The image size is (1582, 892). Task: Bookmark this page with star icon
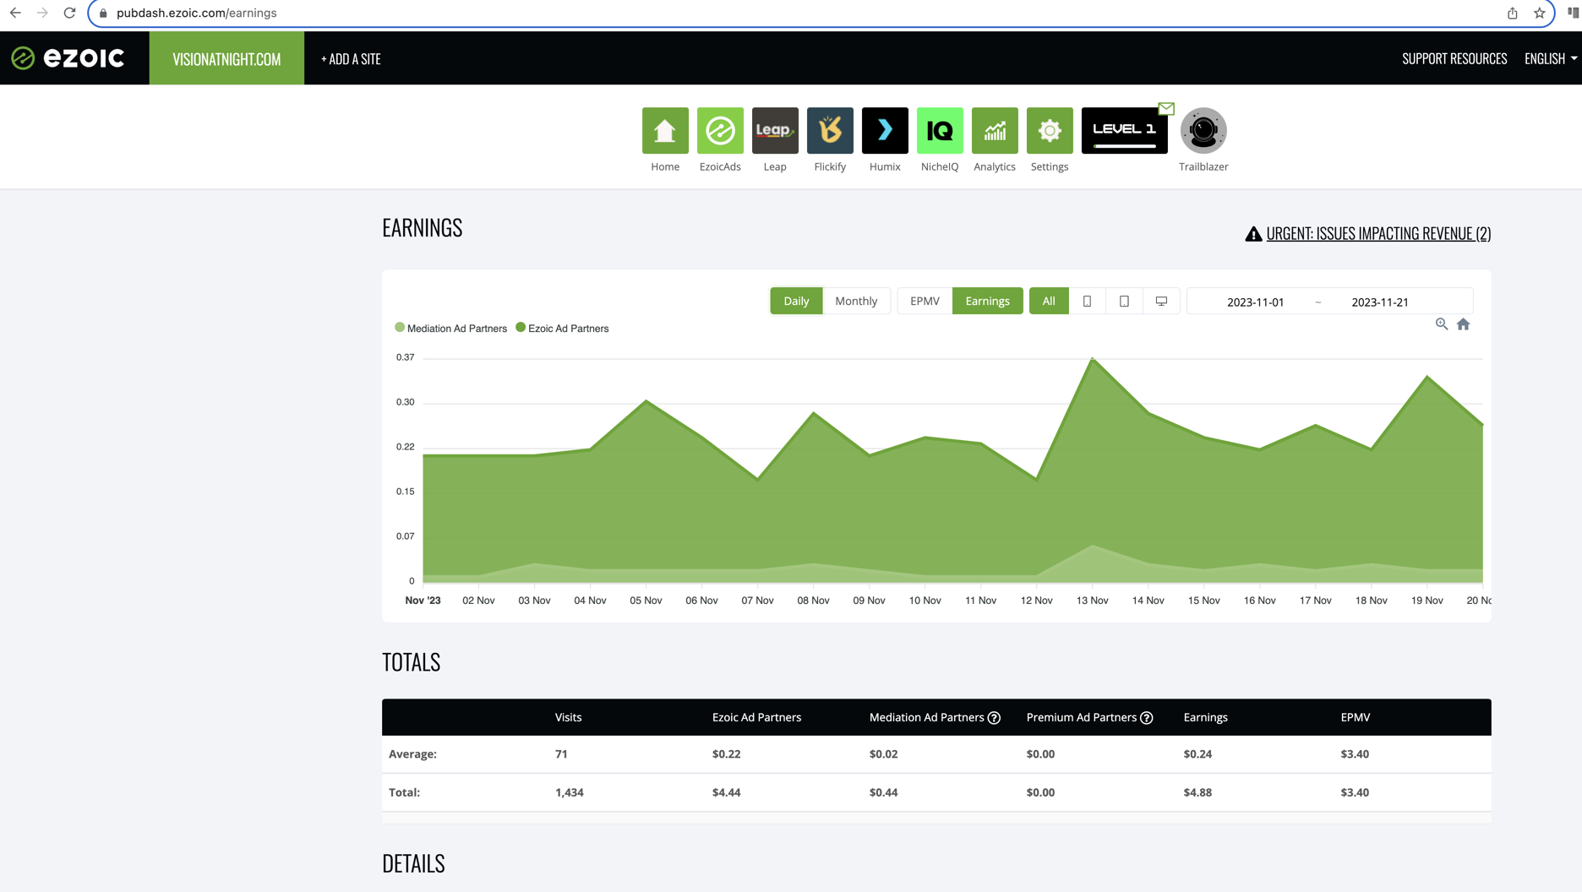pos(1540,13)
